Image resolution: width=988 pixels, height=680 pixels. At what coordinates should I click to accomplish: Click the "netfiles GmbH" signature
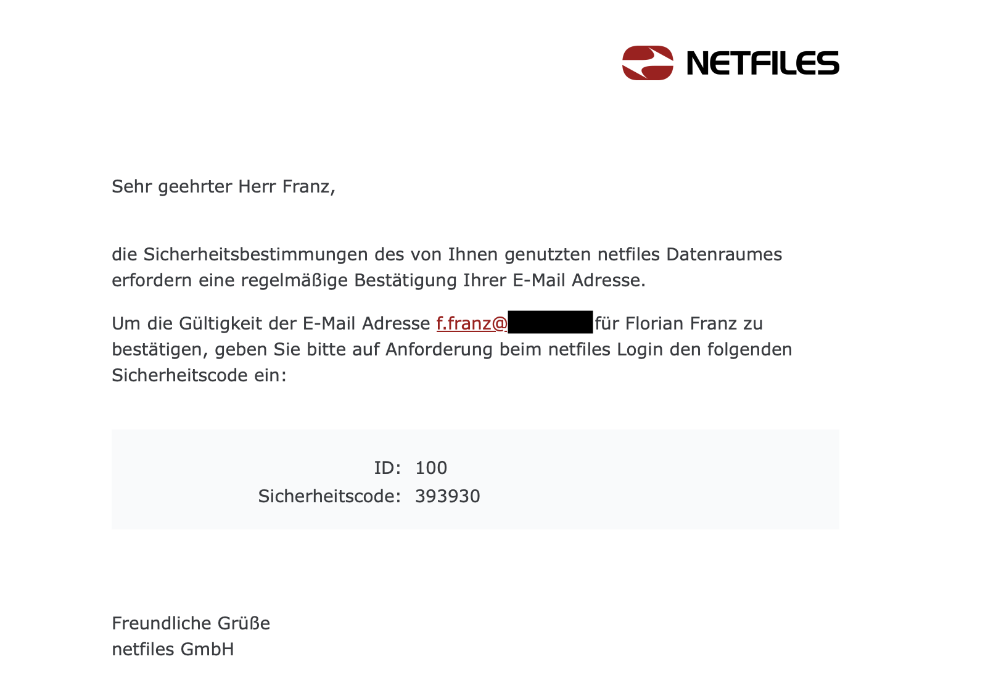pos(173,649)
